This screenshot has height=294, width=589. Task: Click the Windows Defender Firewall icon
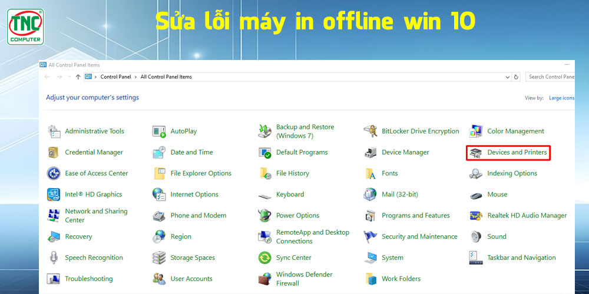click(265, 279)
